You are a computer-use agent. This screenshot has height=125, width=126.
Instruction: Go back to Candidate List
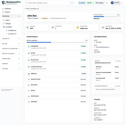pyautogui.click(x=31, y=8)
